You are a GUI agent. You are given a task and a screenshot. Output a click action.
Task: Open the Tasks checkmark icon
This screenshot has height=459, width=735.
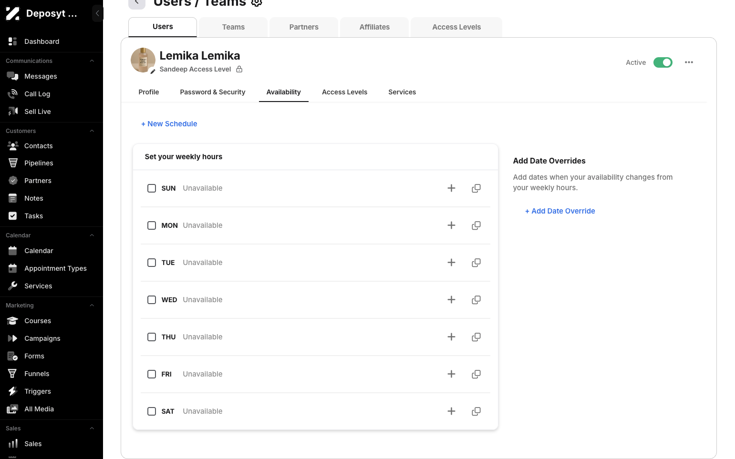click(13, 216)
